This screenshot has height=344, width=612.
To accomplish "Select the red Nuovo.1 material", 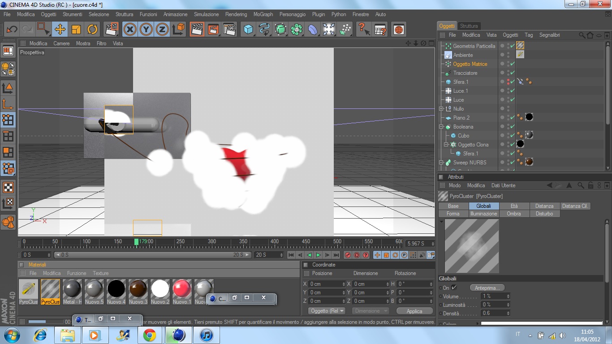I will coord(181,292).
